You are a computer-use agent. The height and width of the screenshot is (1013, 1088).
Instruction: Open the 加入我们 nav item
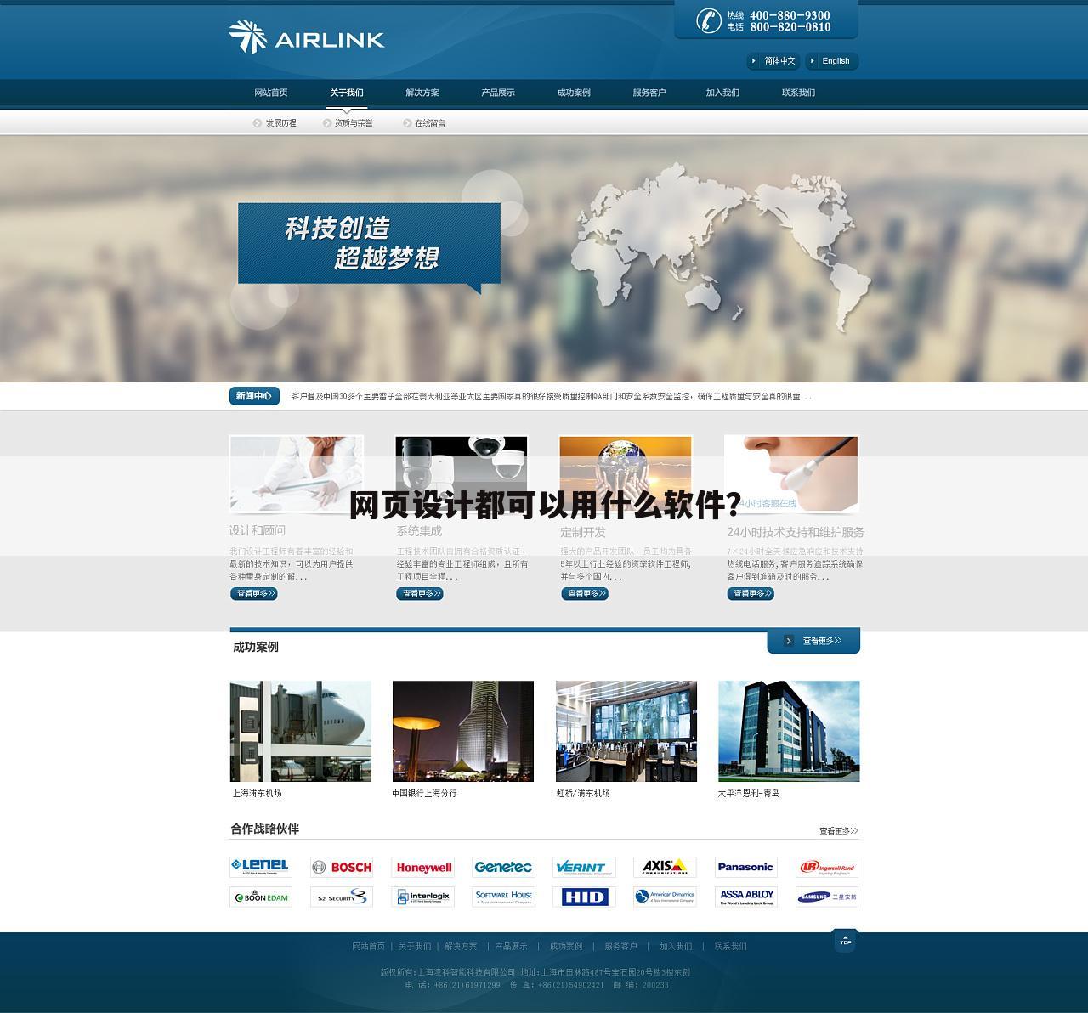pos(722,93)
